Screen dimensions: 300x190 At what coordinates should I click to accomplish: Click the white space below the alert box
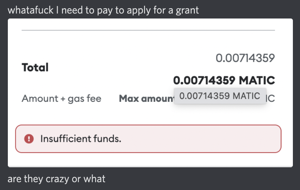150,159
